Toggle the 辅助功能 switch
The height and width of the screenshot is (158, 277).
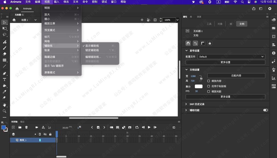click(265, 110)
